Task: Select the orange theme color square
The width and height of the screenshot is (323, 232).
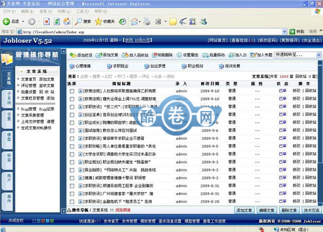Action: (x=43, y=221)
